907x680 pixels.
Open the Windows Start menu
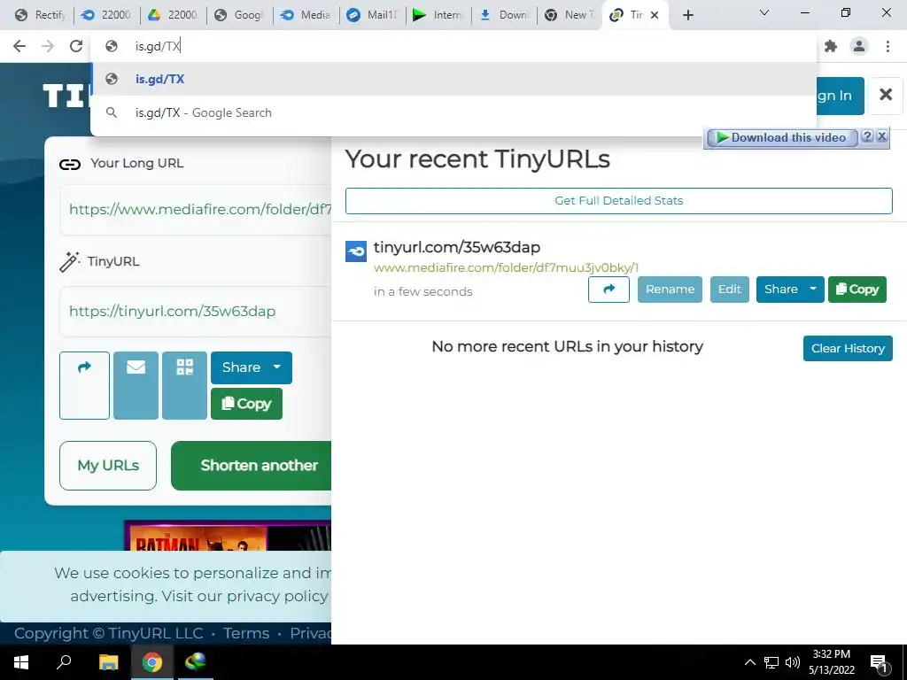coord(21,662)
